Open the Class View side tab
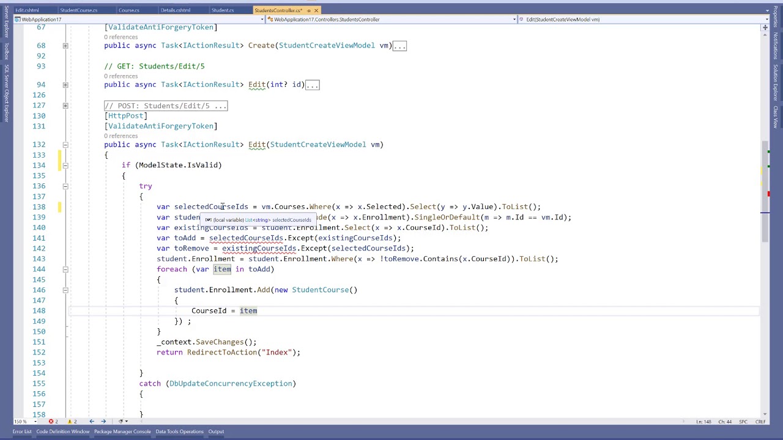This screenshot has width=783, height=440. pos(775,117)
